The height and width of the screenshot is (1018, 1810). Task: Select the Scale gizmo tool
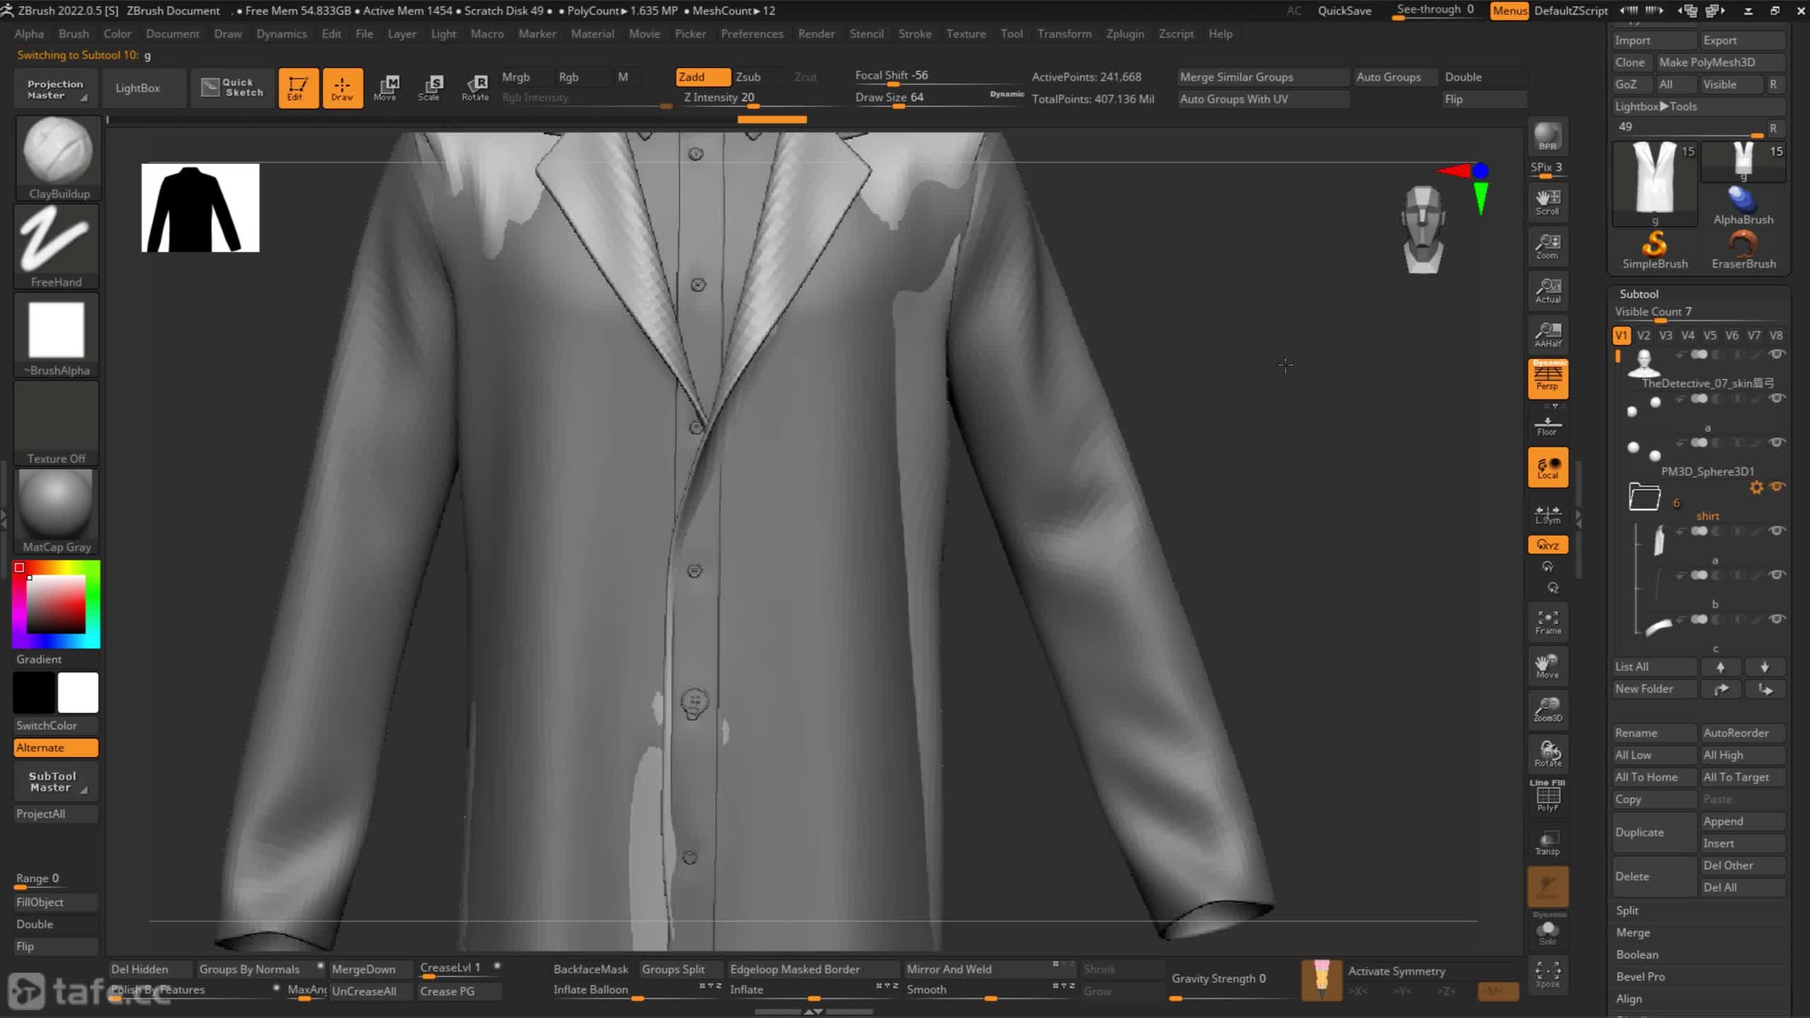pos(430,88)
